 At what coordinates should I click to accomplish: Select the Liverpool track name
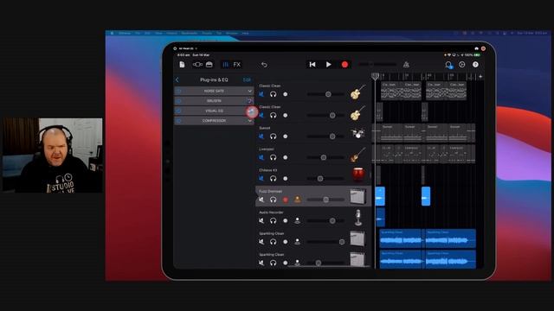[267, 149]
